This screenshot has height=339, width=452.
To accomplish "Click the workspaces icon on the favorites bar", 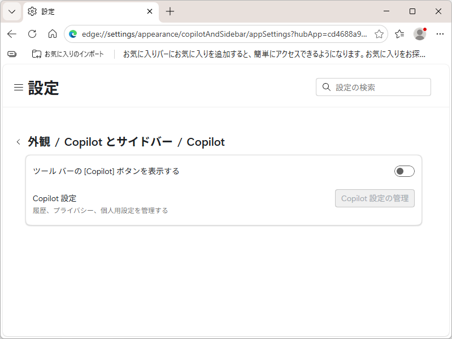I will tap(11, 54).
